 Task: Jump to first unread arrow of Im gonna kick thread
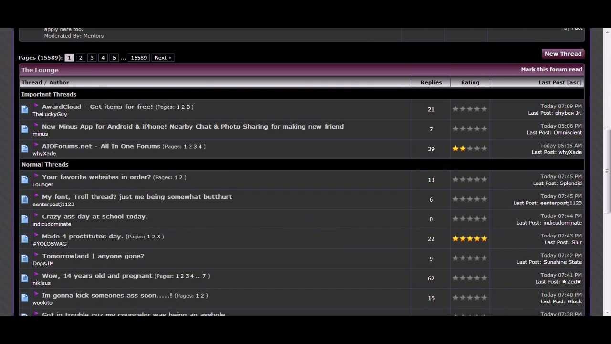[36, 294]
